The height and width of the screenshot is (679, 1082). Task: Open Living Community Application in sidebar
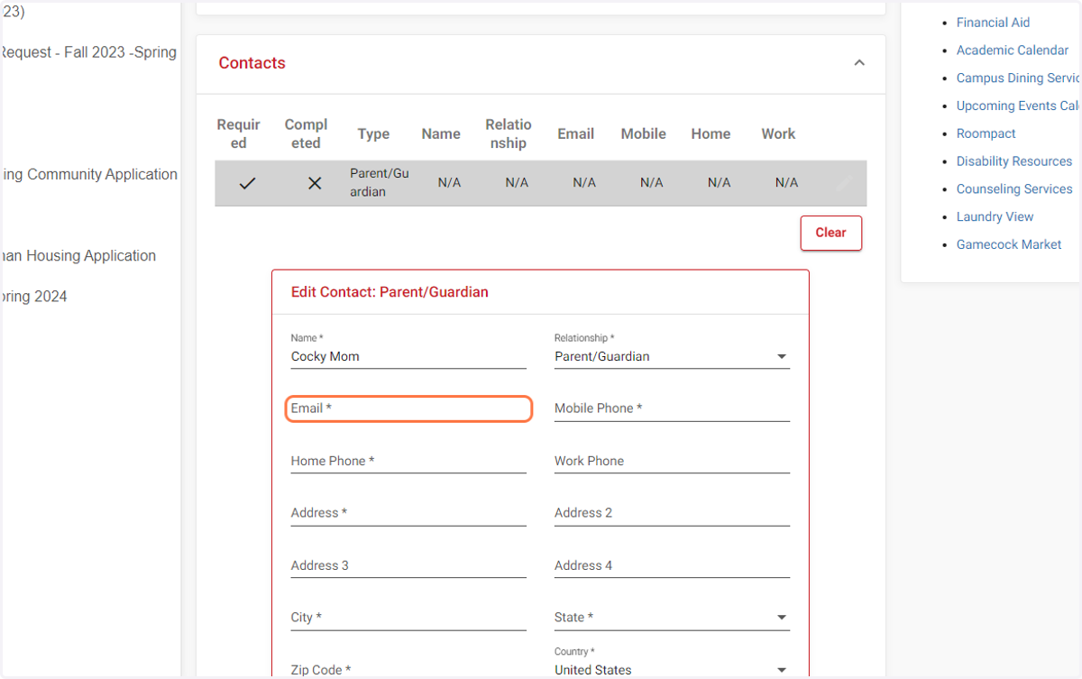coord(88,174)
